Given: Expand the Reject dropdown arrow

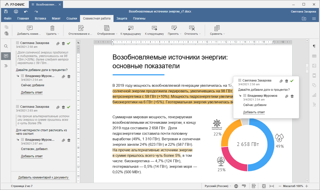Looking at the screenshot, I should click(x=200, y=34).
